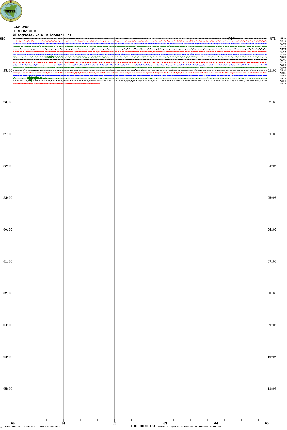Image resolution: width=287 pixels, height=430 pixels.
Task: Select the 05:00 local time marker
Action: pos(8,389)
